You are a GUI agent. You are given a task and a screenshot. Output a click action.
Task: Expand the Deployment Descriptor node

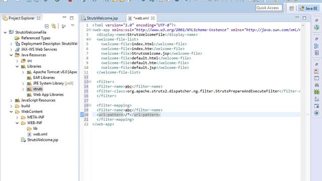coord(11,44)
